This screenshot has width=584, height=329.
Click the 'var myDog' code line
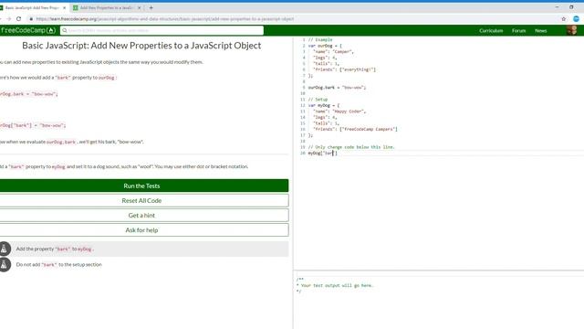pyautogui.click(x=324, y=106)
